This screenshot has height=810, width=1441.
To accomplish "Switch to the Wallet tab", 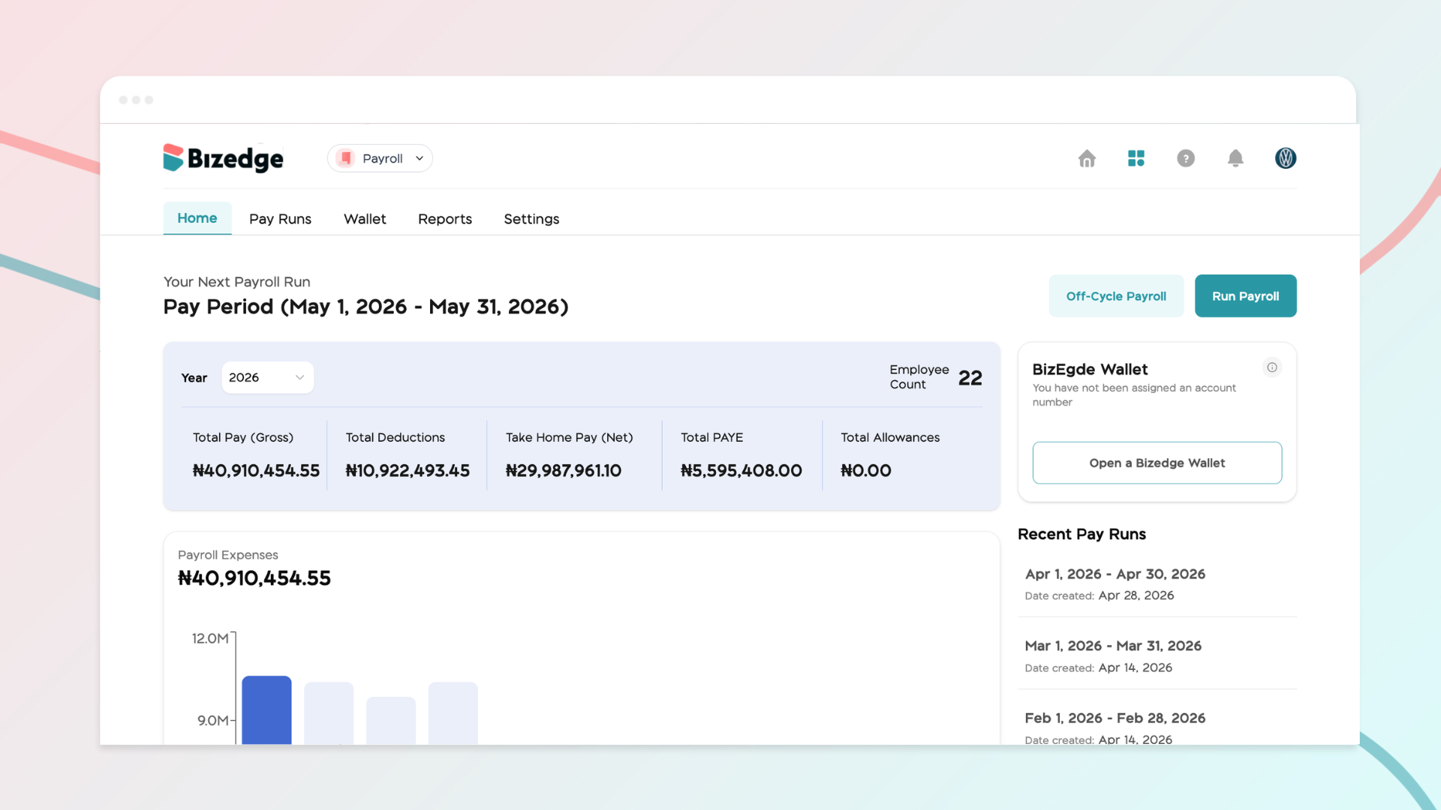I will pos(365,219).
